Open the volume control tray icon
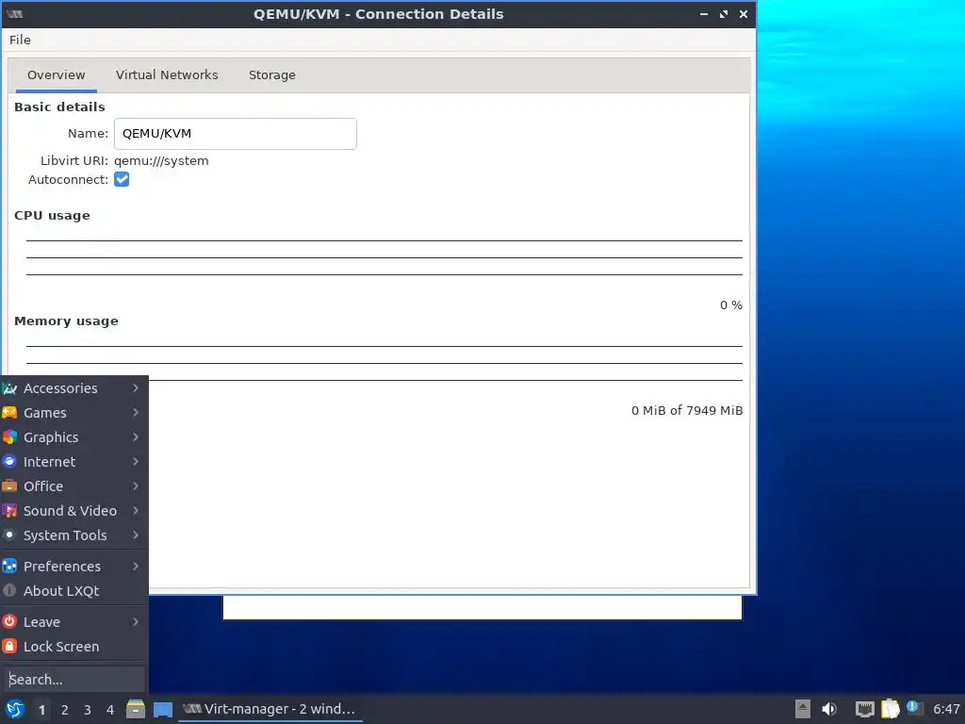965x724 pixels. pos(829,709)
